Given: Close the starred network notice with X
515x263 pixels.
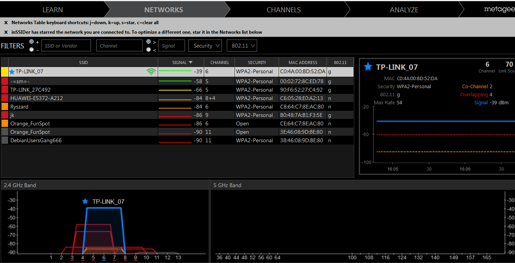Looking at the screenshot, I should coord(6,32).
